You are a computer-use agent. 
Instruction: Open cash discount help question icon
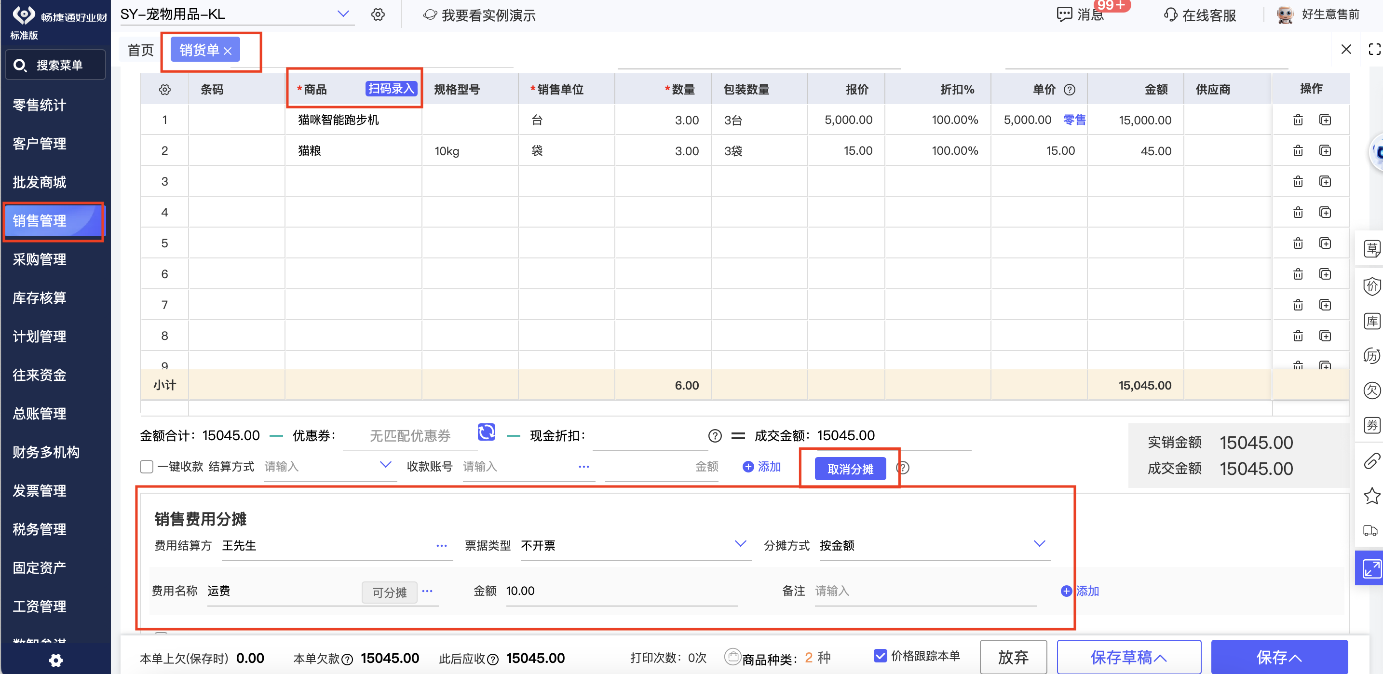tap(715, 436)
